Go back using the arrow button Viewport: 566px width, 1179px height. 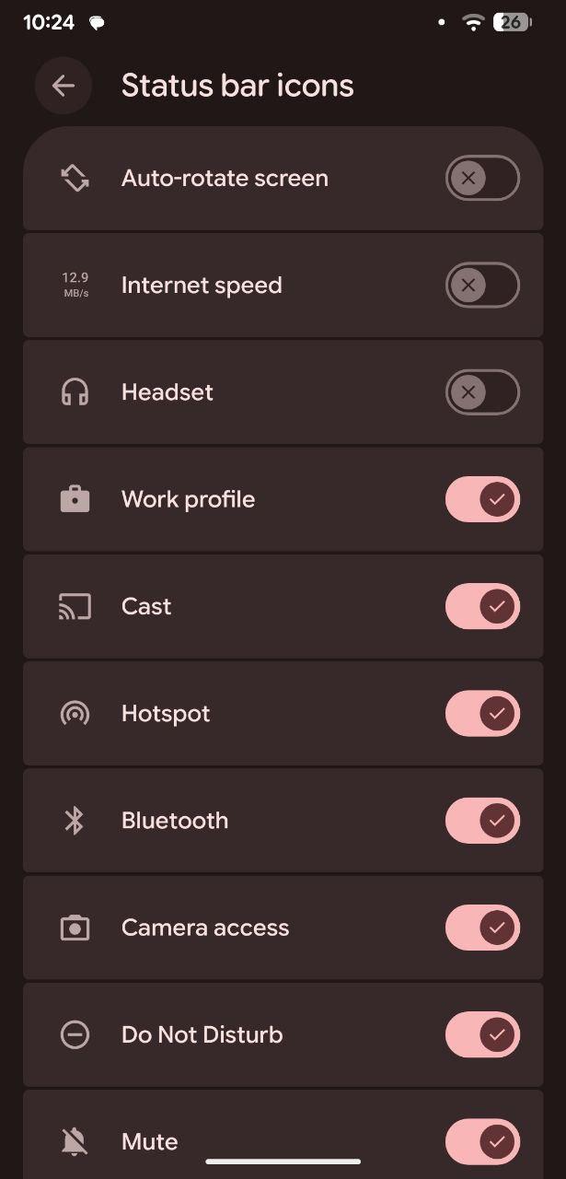pyautogui.click(x=63, y=86)
